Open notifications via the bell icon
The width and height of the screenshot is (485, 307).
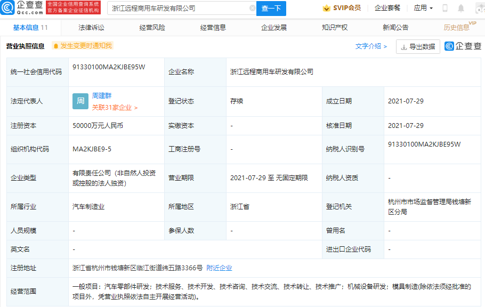tap(460, 8)
